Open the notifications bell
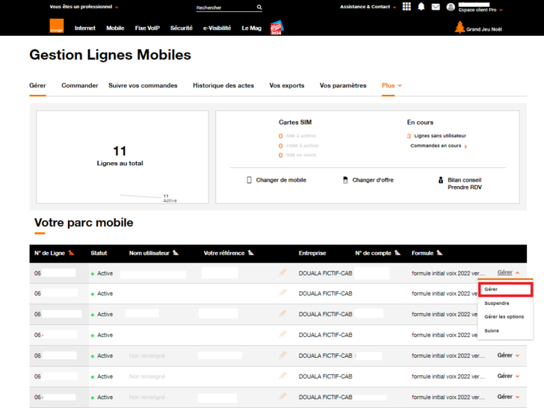This screenshot has width=544, height=408. click(x=421, y=7)
